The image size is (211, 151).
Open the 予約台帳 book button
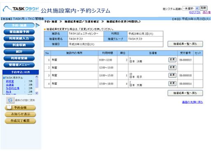coord(20,108)
